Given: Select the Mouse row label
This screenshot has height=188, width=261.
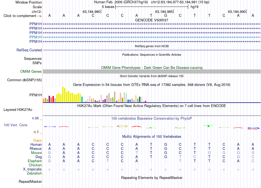Looking at the screenshot, I should 36,153.
